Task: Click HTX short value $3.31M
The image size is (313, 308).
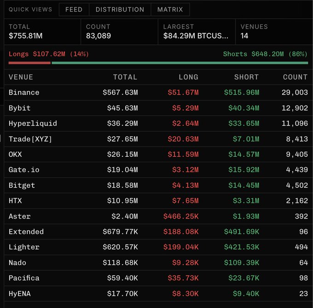Action: pos(246,201)
